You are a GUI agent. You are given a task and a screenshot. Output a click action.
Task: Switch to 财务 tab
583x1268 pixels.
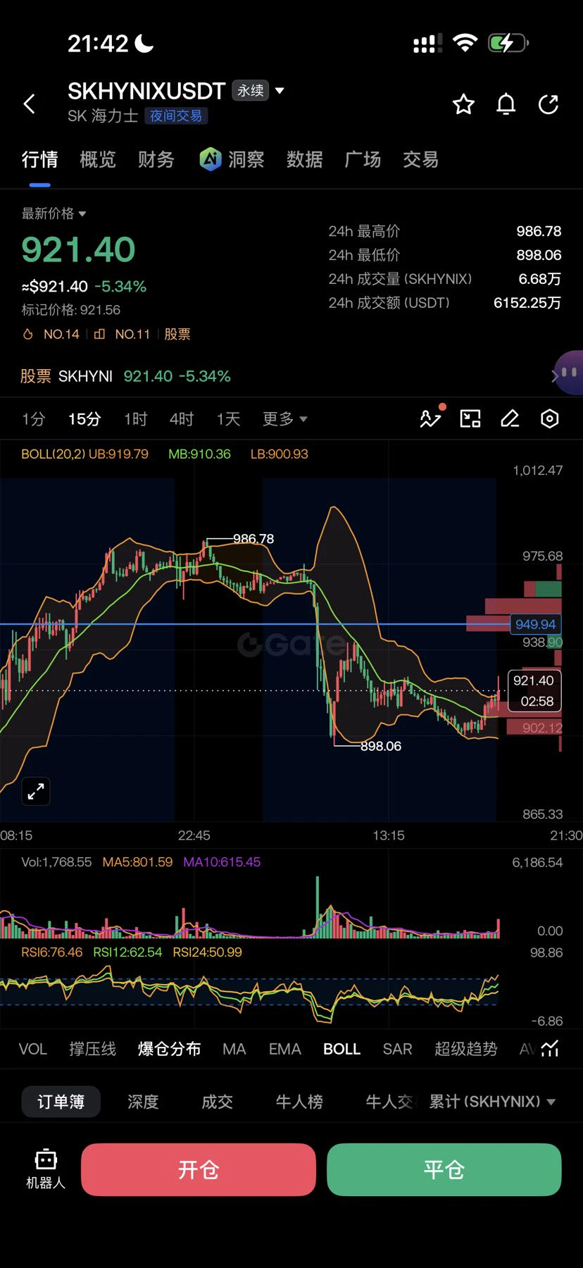(x=156, y=159)
